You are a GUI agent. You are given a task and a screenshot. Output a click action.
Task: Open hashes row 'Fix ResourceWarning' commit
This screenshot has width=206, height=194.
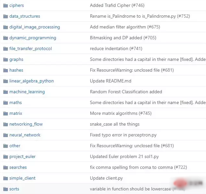pos(132,70)
